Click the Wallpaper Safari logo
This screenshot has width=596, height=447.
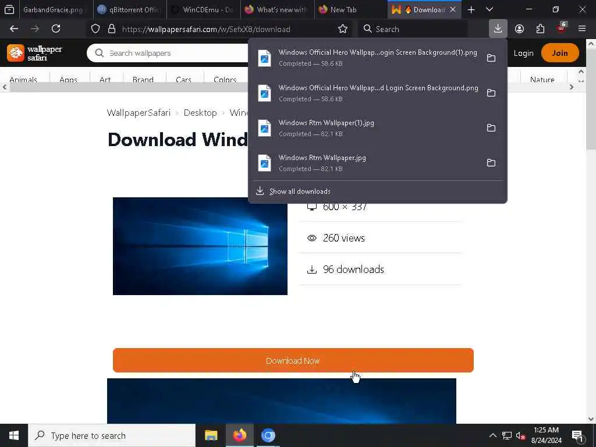(34, 53)
